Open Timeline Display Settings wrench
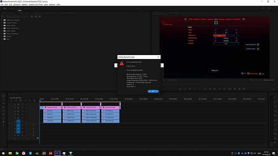 pyautogui.click(x=30, y=101)
